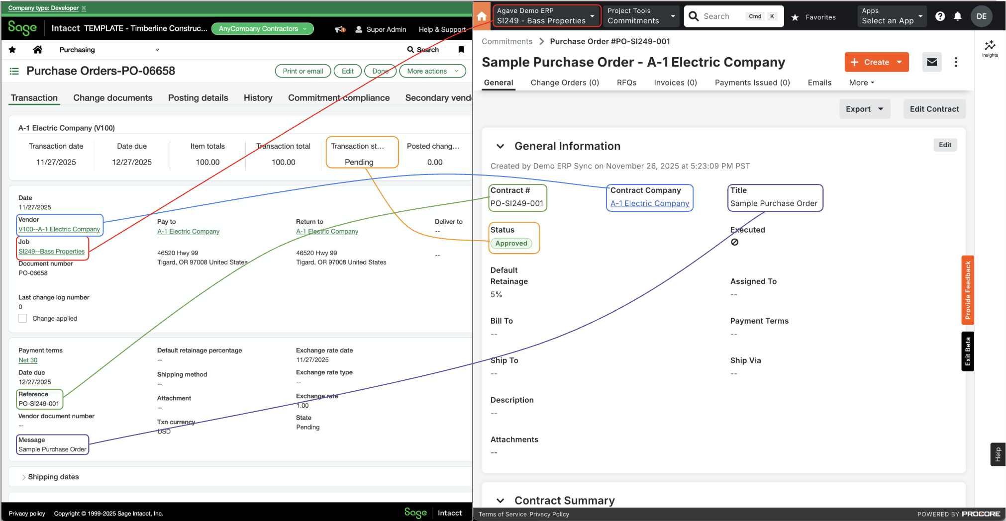Open the email envelope icon beside Create
The height and width of the screenshot is (521, 1006).
(x=931, y=62)
